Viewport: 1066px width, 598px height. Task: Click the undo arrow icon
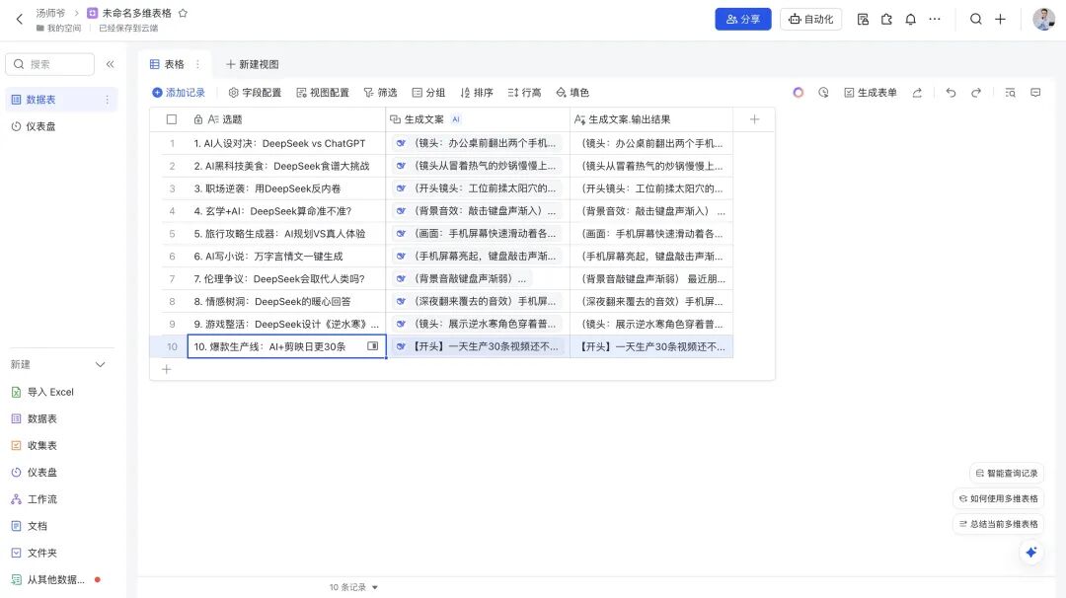[x=951, y=93]
